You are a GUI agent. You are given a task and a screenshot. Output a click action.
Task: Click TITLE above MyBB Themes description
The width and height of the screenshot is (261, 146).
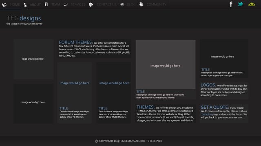[x=103, y=108]
